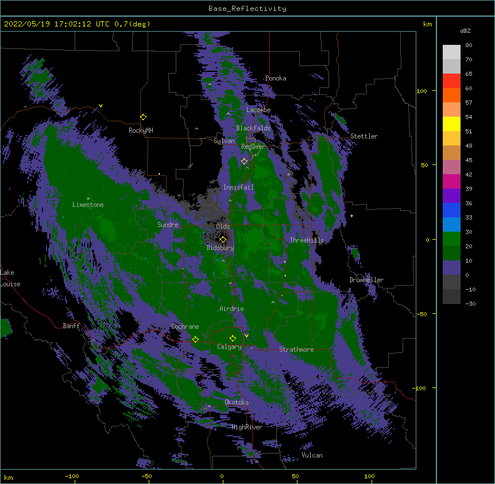
Task: Click the -50 tick on the vertical axis
Action: (421, 314)
